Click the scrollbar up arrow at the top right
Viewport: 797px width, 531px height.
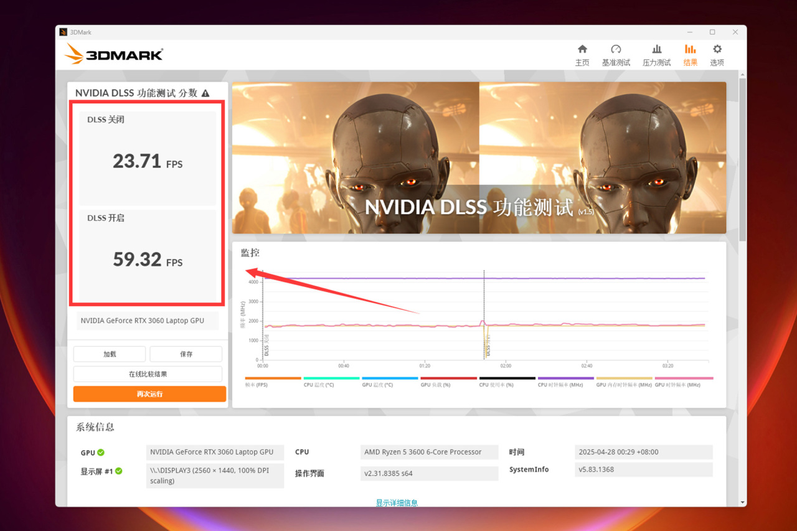click(742, 74)
